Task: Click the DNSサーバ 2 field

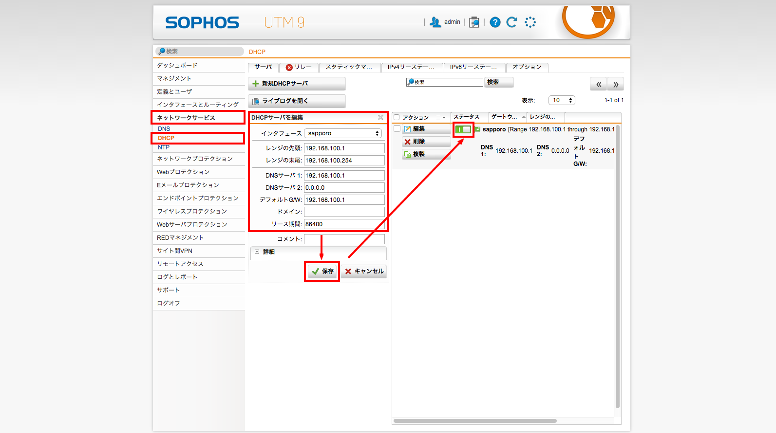Action: click(344, 188)
